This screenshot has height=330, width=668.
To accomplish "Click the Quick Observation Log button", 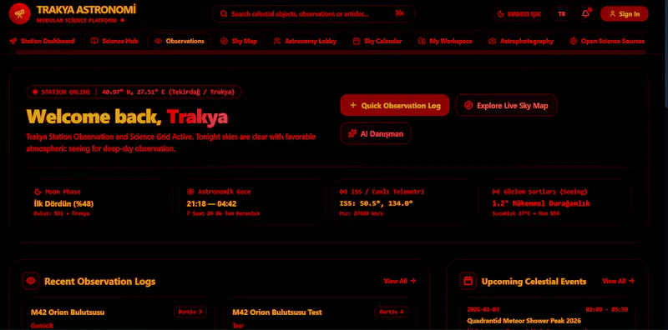I will click(x=395, y=106).
